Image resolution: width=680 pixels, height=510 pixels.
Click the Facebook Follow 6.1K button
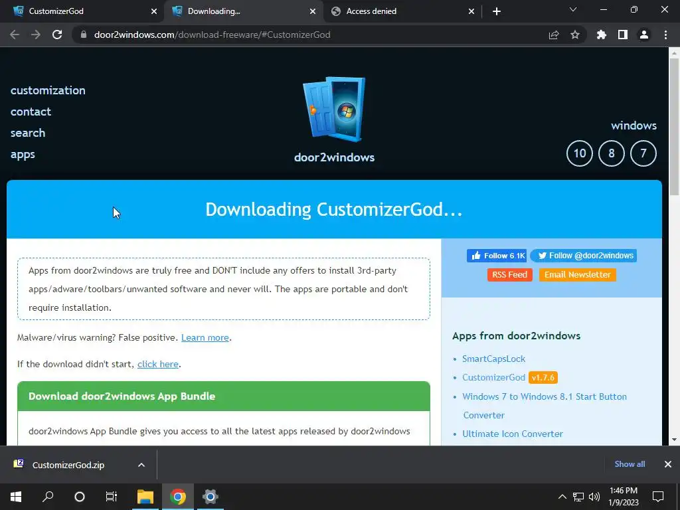[x=497, y=256]
